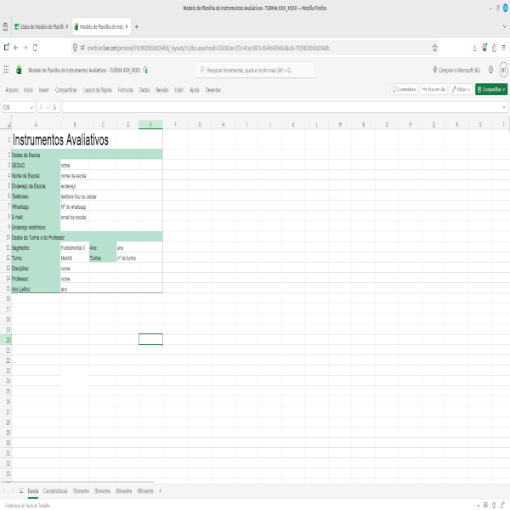510x510 pixels.
Task: Open the green Compartilhar dropdown button
Action: click(491, 89)
